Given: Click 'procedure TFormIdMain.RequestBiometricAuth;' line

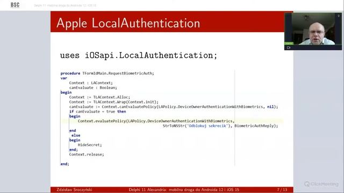Looking at the screenshot, I should tap(107, 73).
